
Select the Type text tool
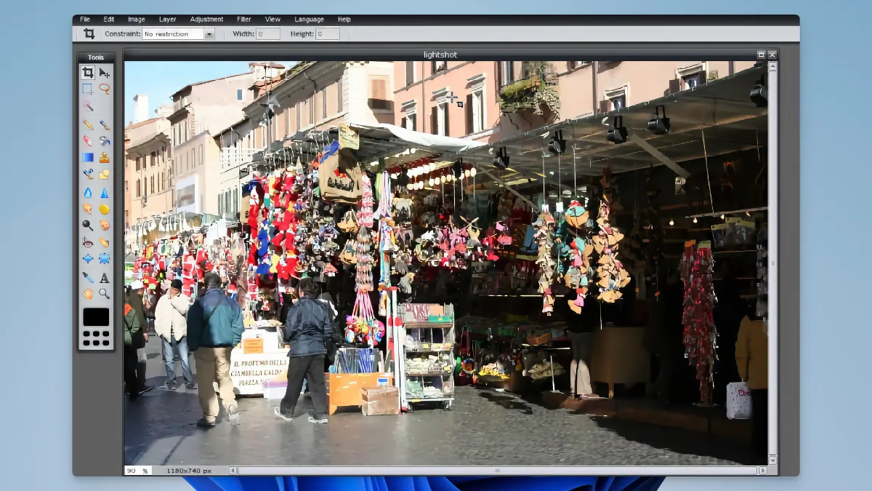pos(105,277)
